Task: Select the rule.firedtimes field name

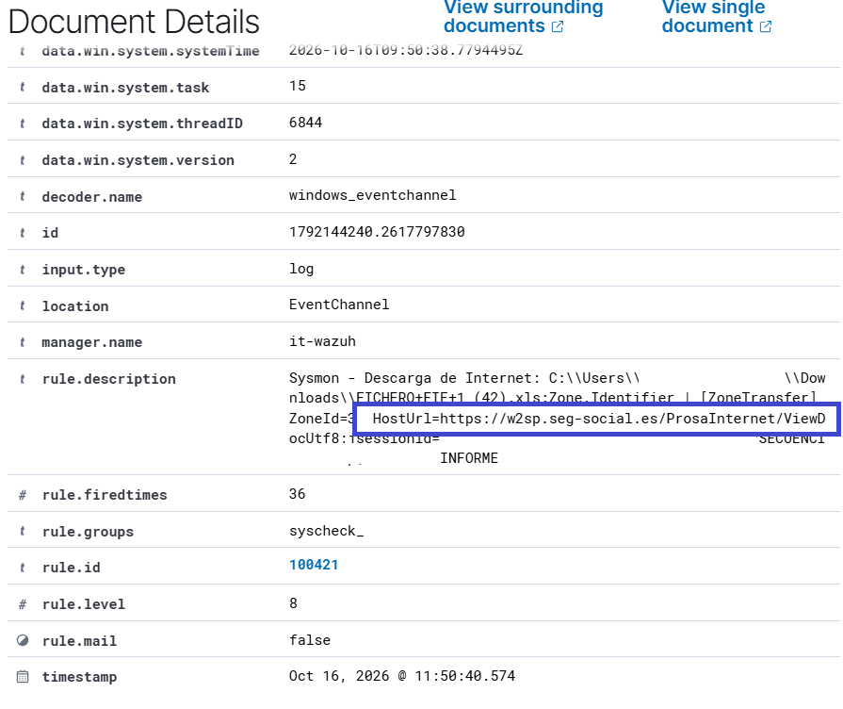Action: pyautogui.click(x=105, y=495)
